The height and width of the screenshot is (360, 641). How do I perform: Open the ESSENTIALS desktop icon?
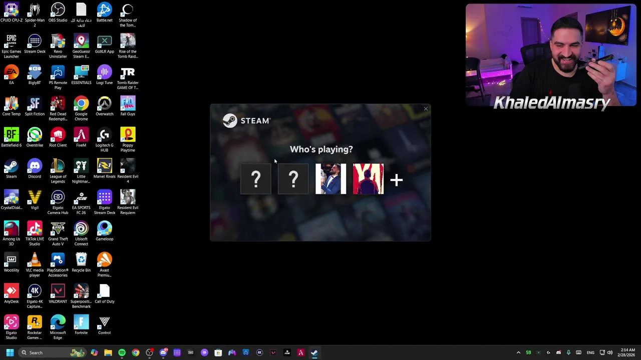coord(81,75)
